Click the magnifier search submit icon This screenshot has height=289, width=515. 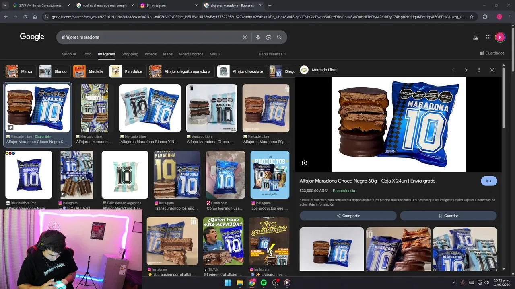[x=279, y=37]
